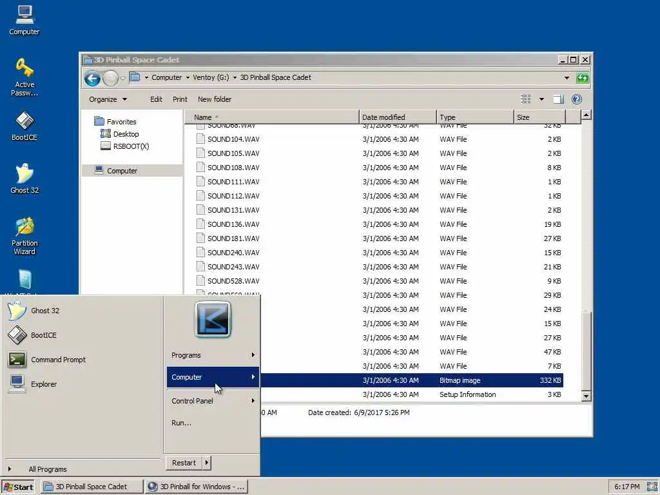Expand the Computer breadcrumb arrow
The image size is (660, 495).
pyautogui.click(x=188, y=77)
